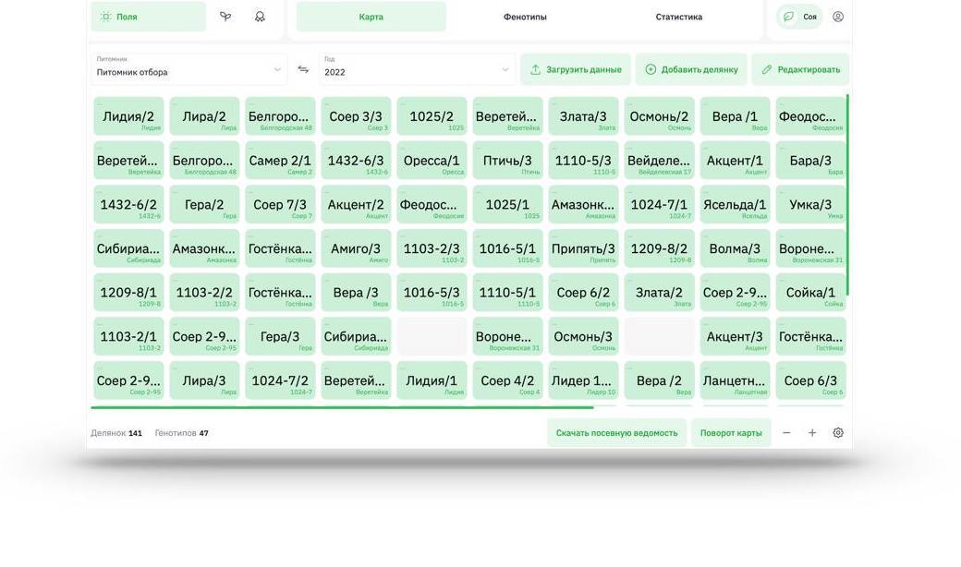The image size is (961, 567).
Task: Select plot Самер 2/1
Action: pyautogui.click(x=280, y=161)
